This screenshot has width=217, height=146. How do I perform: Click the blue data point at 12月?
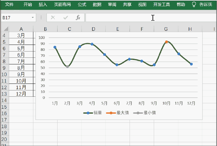tap(192, 64)
